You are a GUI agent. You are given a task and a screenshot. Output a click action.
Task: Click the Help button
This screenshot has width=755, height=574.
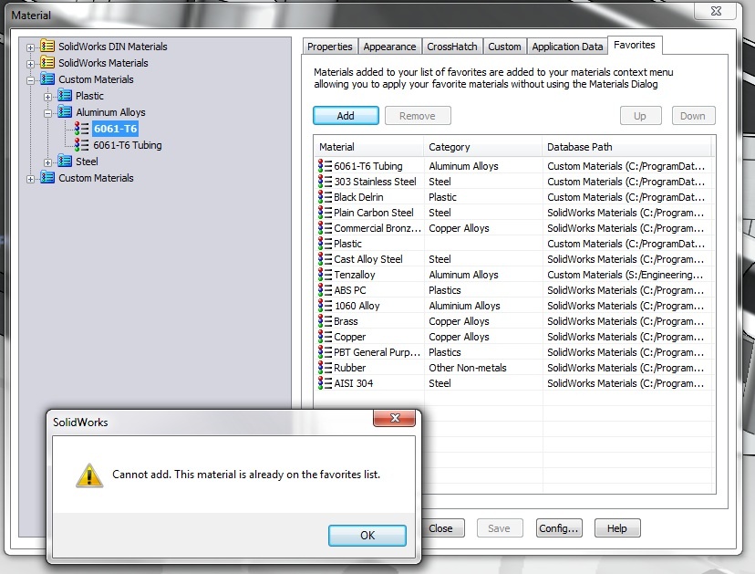(x=616, y=528)
